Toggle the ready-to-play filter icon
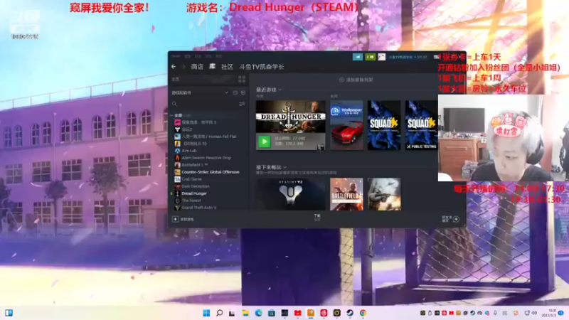 tap(243, 93)
